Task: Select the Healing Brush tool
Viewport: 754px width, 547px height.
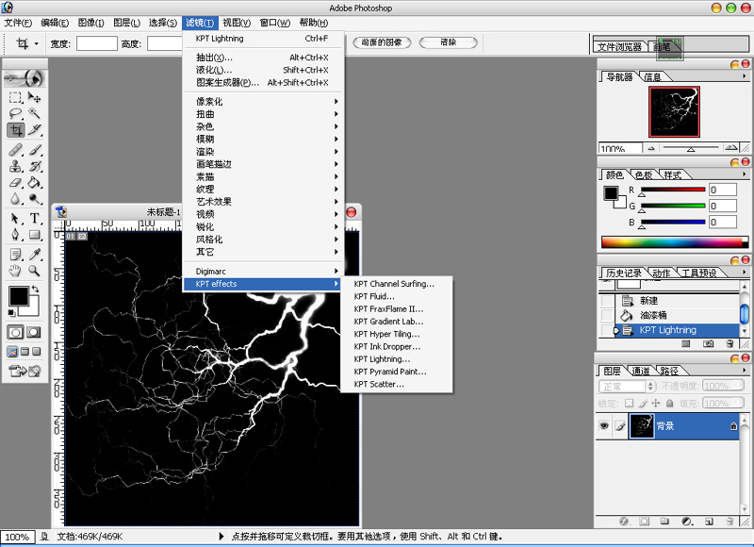Action: coord(15,150)
